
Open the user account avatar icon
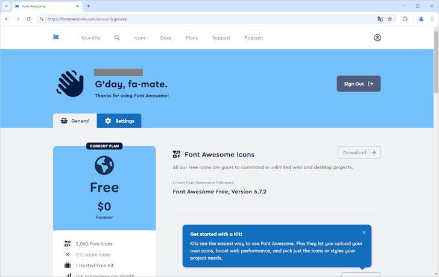click(377, 37)
